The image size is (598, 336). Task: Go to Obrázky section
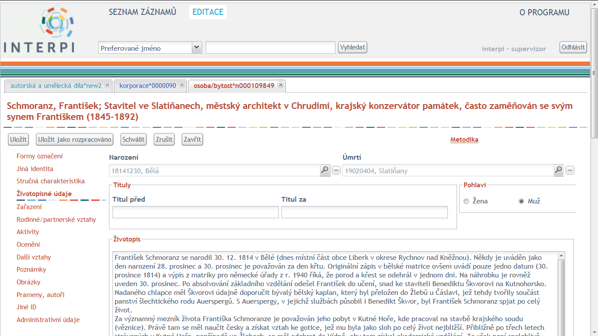(28, 282)
